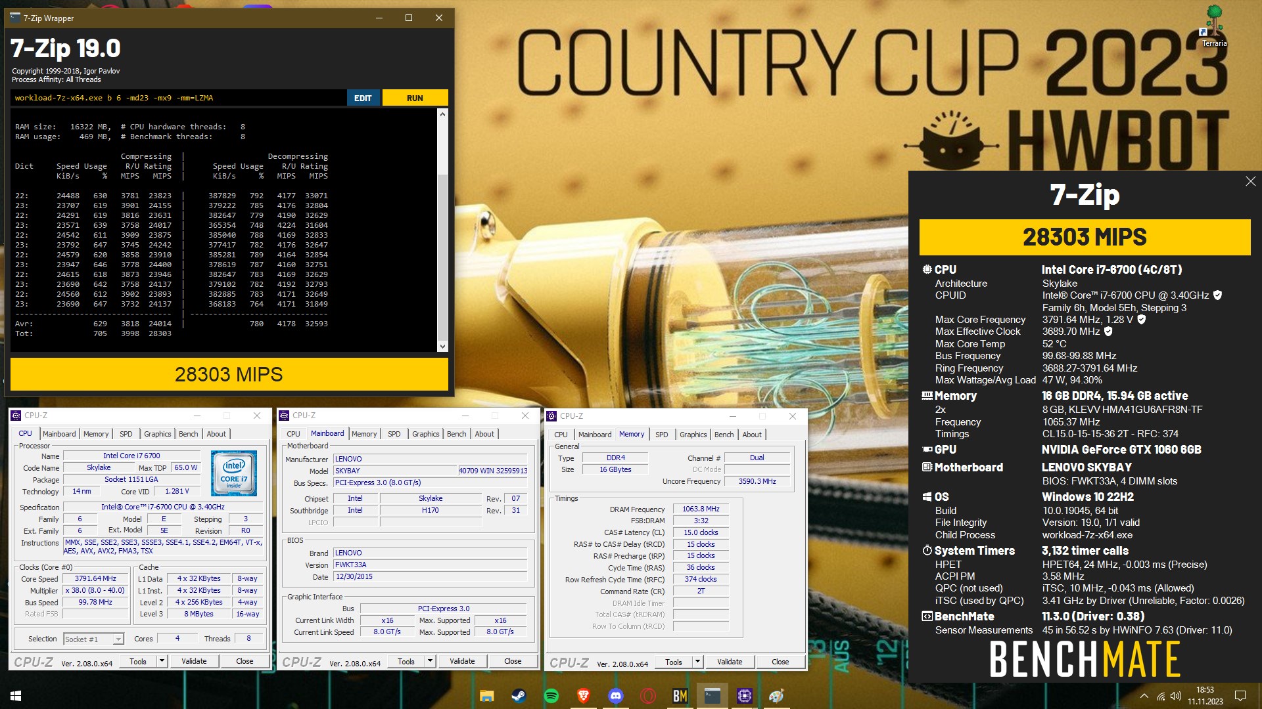Expand Tools dropdown arrow in first CPU-Z
The image size is (1262, 709).
(162, 661)
